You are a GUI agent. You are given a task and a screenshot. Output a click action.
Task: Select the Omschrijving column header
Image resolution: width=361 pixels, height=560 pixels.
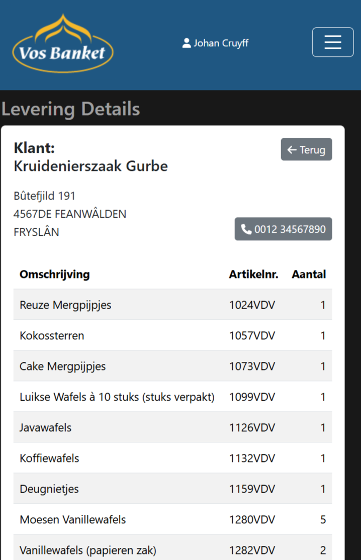[x=54, y=274]
